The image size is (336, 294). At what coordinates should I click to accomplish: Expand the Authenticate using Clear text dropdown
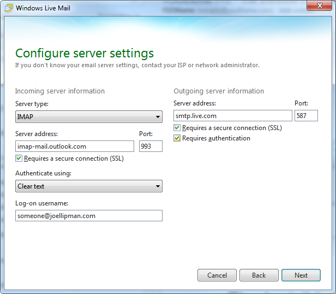(89, 186)
